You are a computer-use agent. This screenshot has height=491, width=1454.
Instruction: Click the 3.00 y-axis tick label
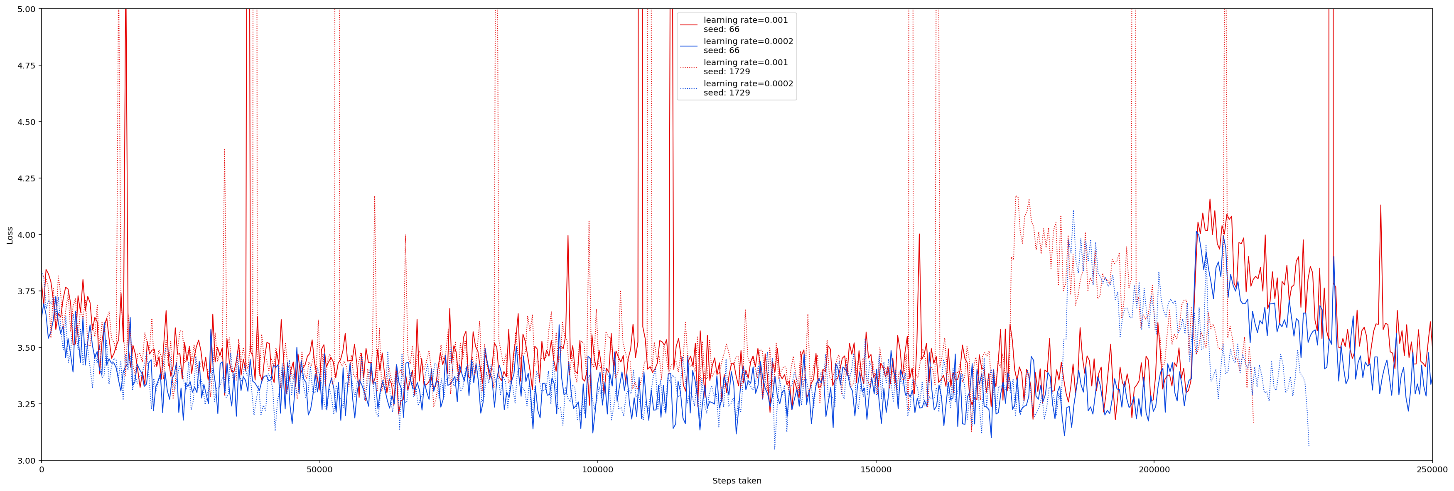pyautogui.click(x=27, y=461)
